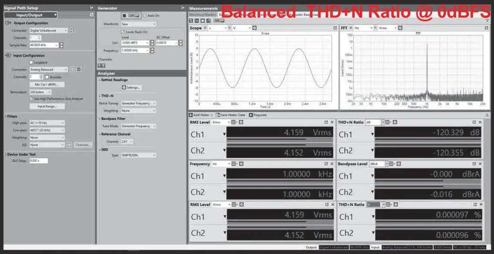
Task: Click first layout icon in Measurements toolbar
Action: pos(191,21)
